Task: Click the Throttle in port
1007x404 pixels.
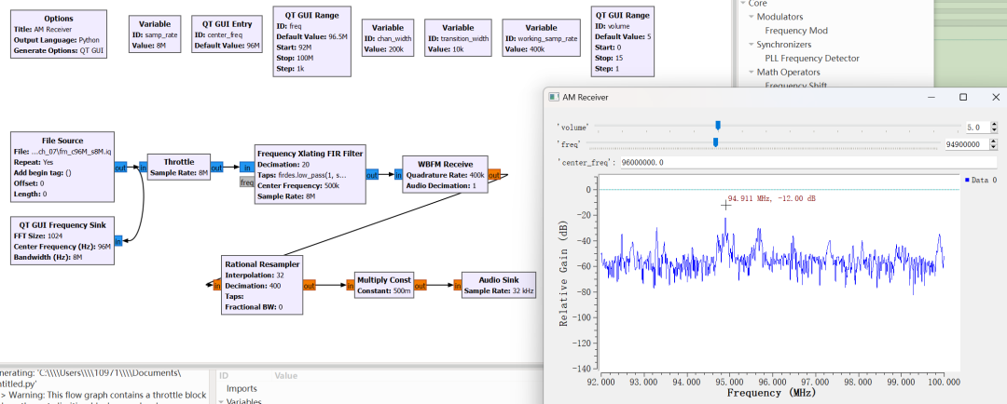Action: click(x=142, y=168)
